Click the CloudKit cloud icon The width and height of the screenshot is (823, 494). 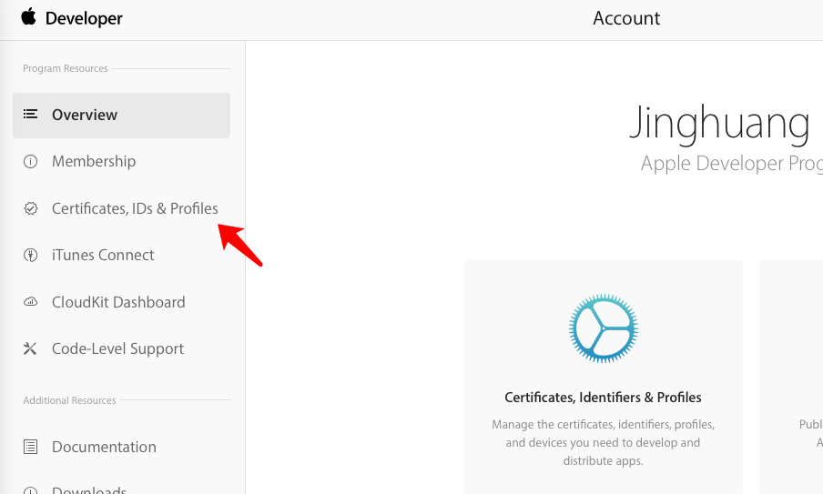click(x=30, y=302)
